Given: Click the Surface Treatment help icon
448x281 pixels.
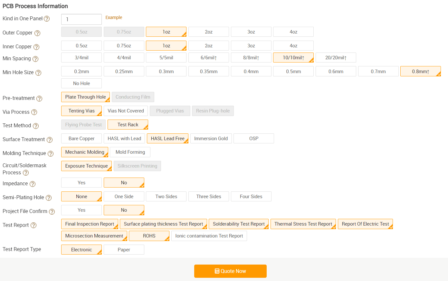Looking at the screenshot, I should click(50, 140).
